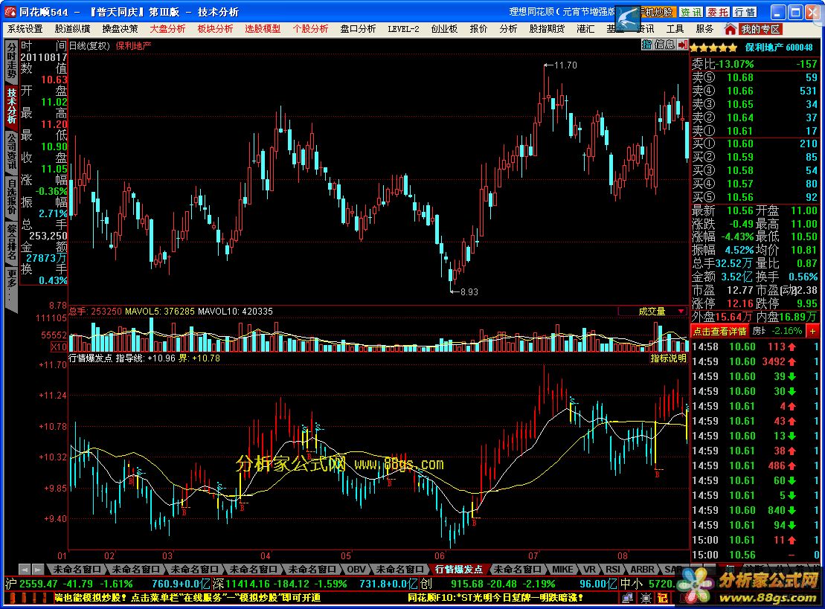Click the green 资讯 button in the title bar
The height and width of the screenshot is (609, 825).
[x=691, y=12]
